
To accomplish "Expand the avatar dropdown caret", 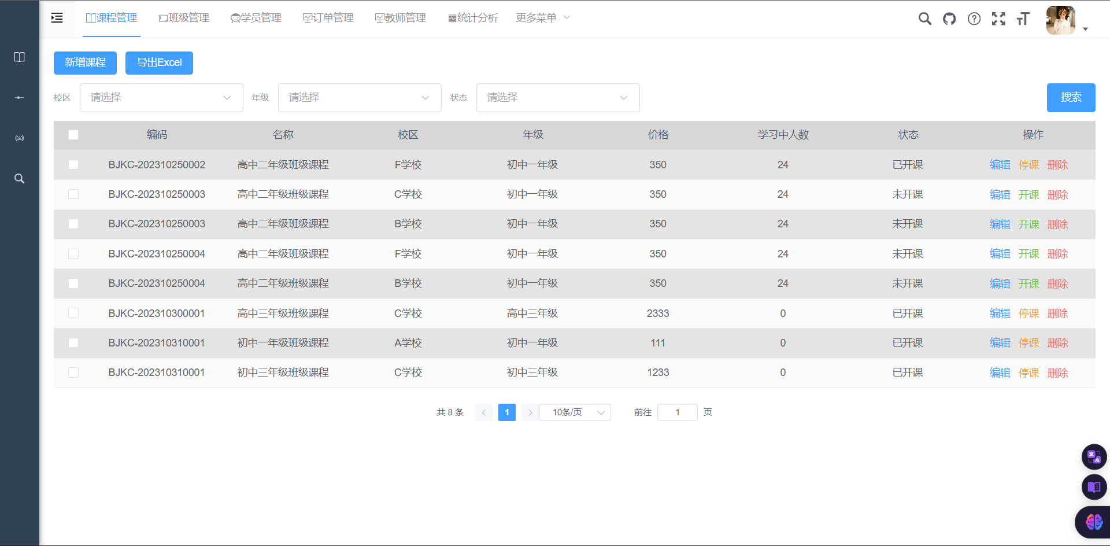I will (x=1085, y=29).
